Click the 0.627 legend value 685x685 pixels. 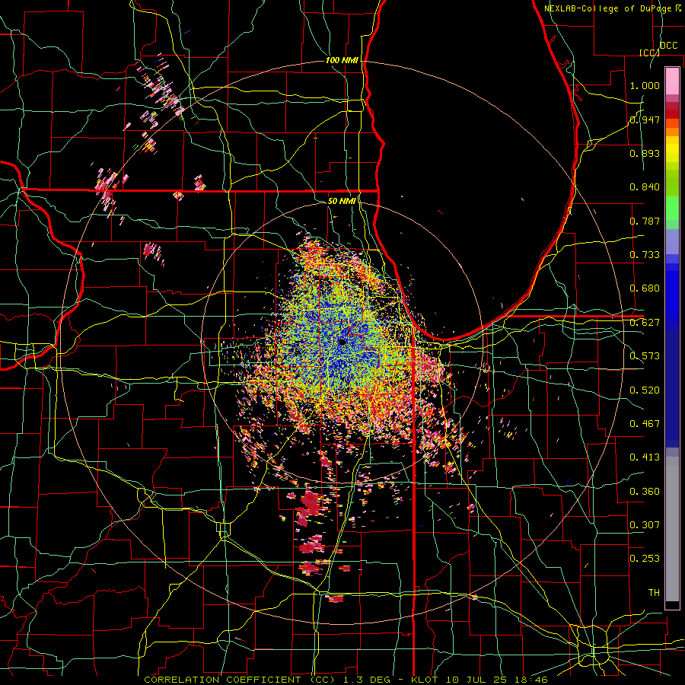coord(645,323)
